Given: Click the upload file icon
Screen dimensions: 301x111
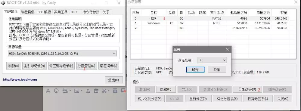Looking at the screenshot, I should click(88, 91).
